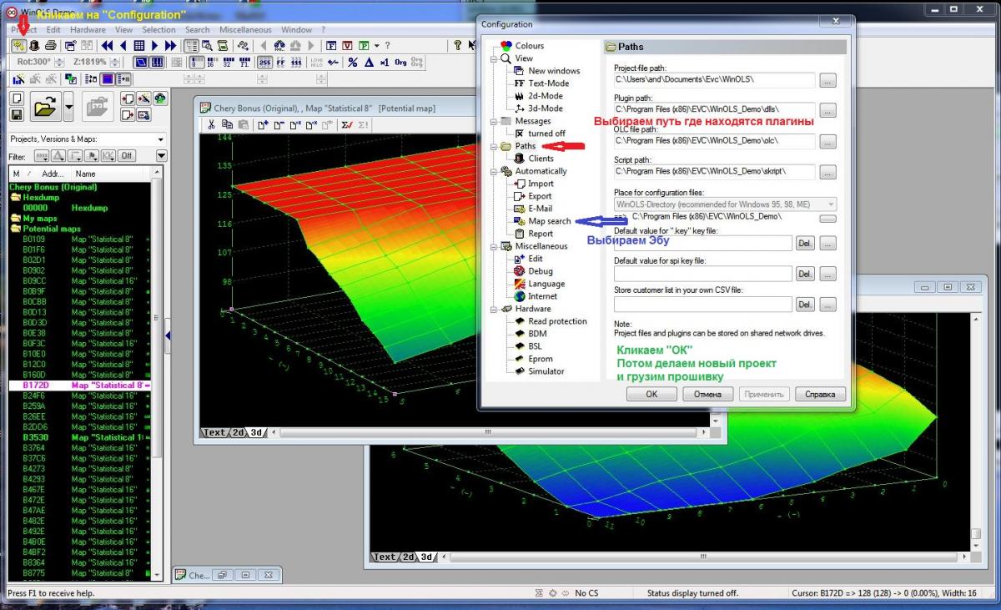Viewport: 1001px width, 610px height.
Task: Click the Configuration icon in the main toolbar
Action: (18, 46)
